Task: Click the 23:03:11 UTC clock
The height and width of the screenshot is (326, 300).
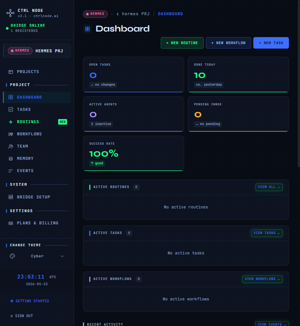Action: 37,277
